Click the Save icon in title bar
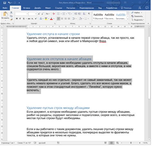152x146 pixels. [4, 3]
